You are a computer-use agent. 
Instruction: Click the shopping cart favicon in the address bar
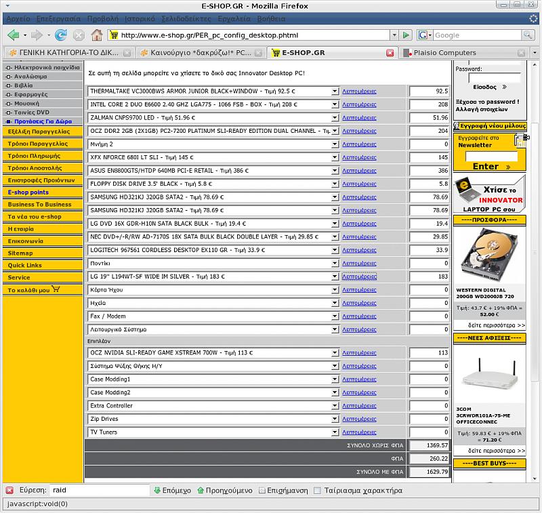[x=114, y=35]
